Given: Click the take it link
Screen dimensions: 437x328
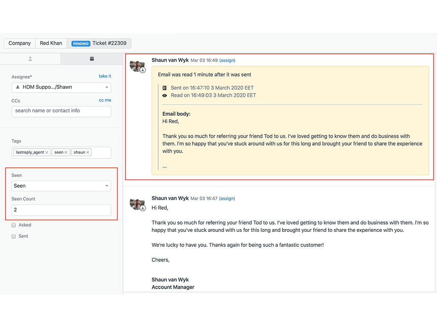Looking at the screenshot, I should point(105,76).
